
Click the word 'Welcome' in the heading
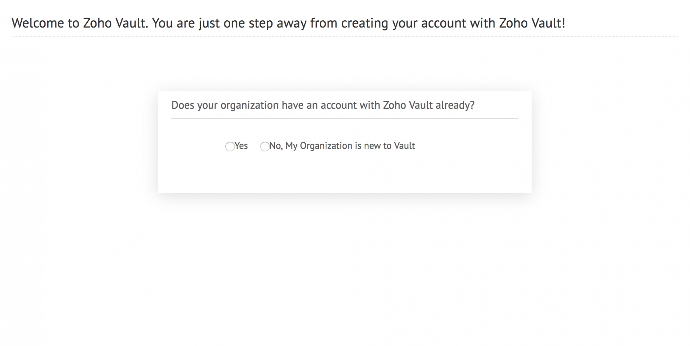(38, 23)
